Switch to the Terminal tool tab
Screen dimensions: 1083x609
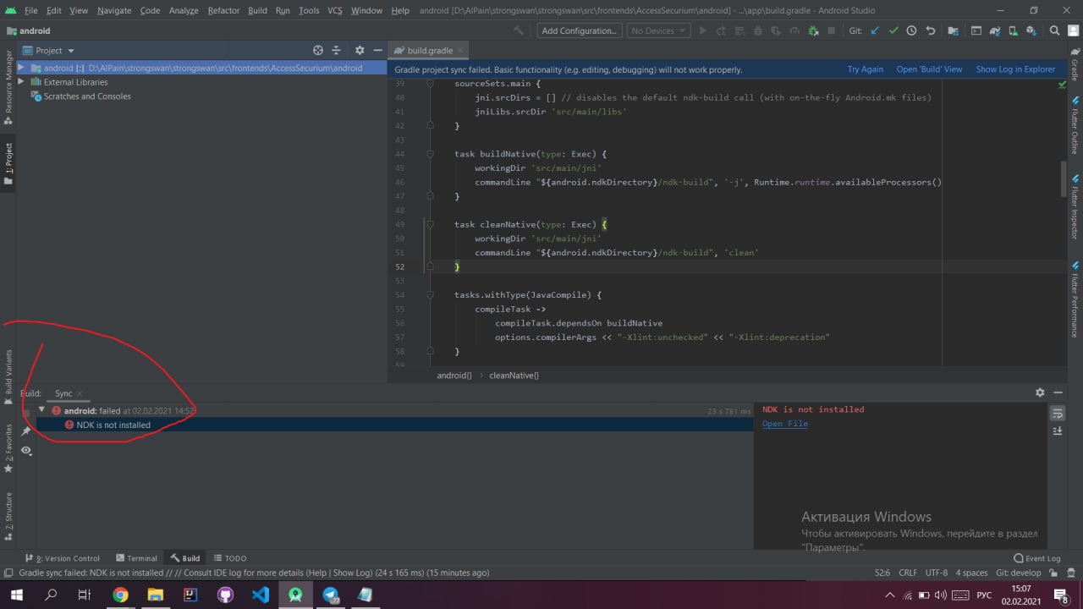coord(135,558)
